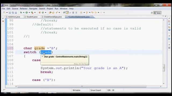Click the Next Annotation icon
The image size is (172, 96).
(81, 13)
